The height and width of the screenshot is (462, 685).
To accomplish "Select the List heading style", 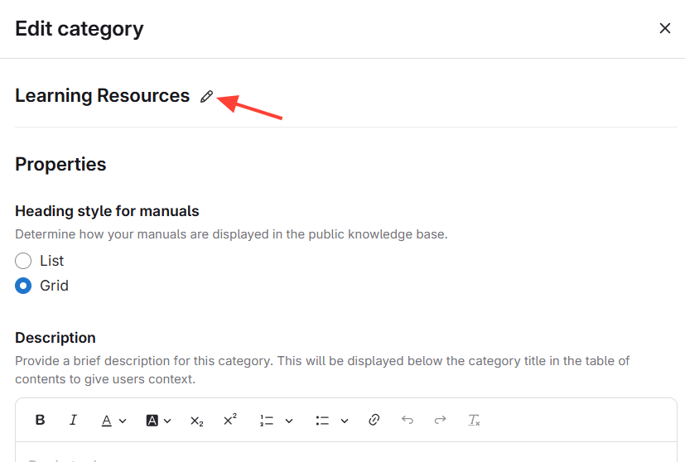I will tap(23, 261).
